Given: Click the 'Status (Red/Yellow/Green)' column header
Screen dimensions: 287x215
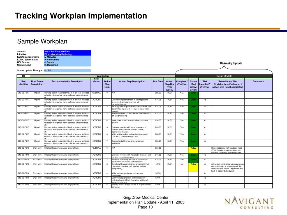Looking at the screenshot, I should [193, 86].
